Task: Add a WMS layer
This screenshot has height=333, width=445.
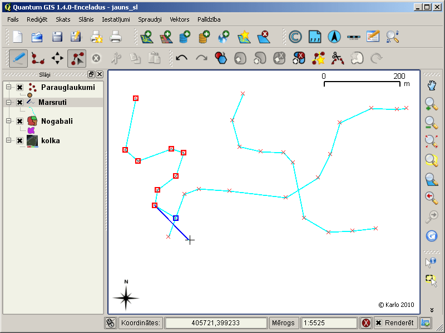Action: click(224, 37)
